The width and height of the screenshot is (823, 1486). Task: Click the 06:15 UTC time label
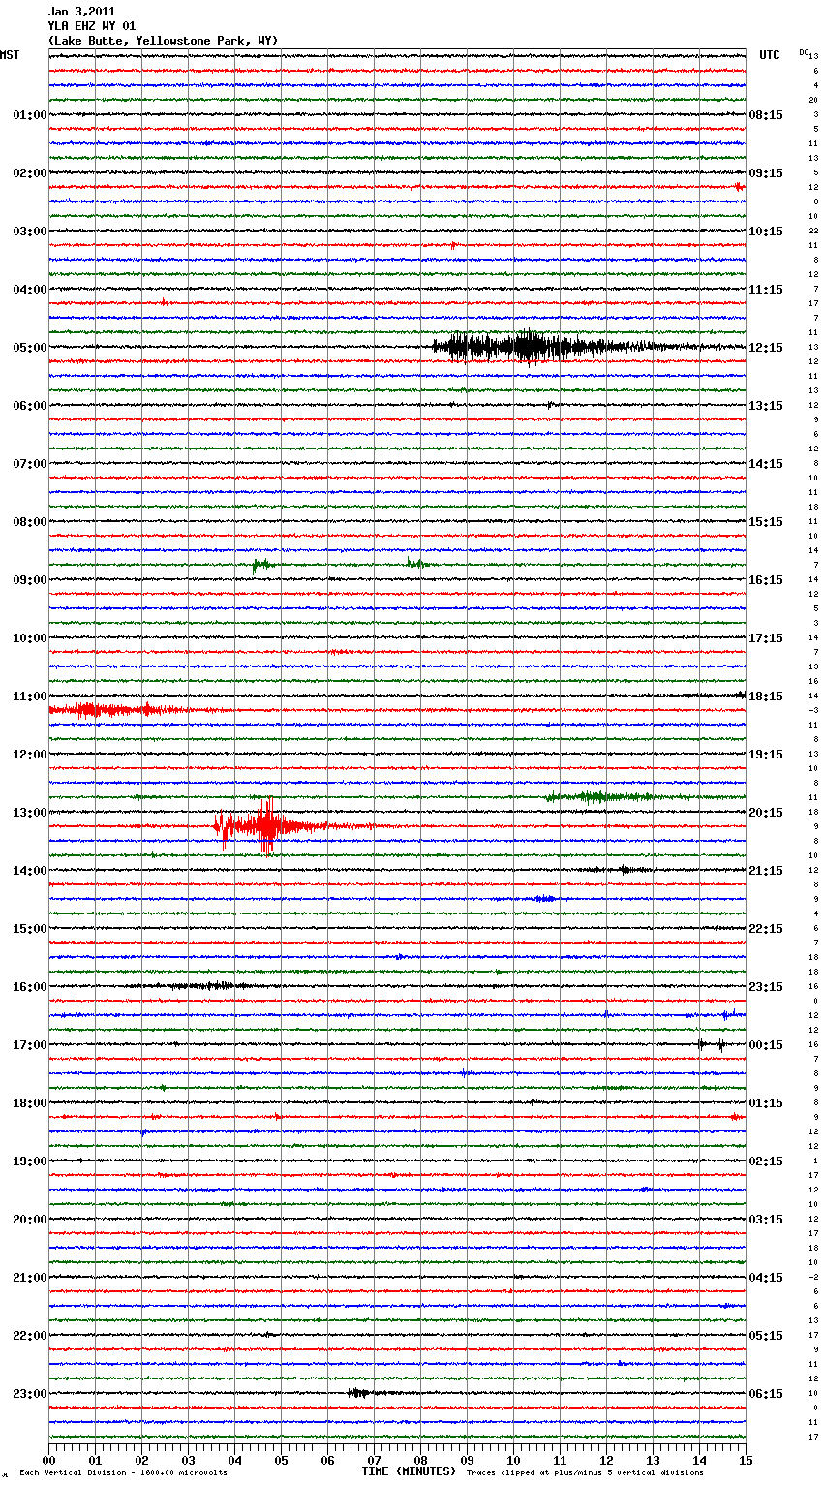click(766, 1394)
